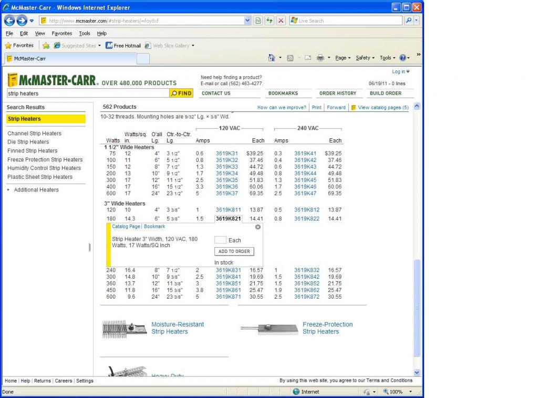Click the Internet zone globe icon

[296, 392]
